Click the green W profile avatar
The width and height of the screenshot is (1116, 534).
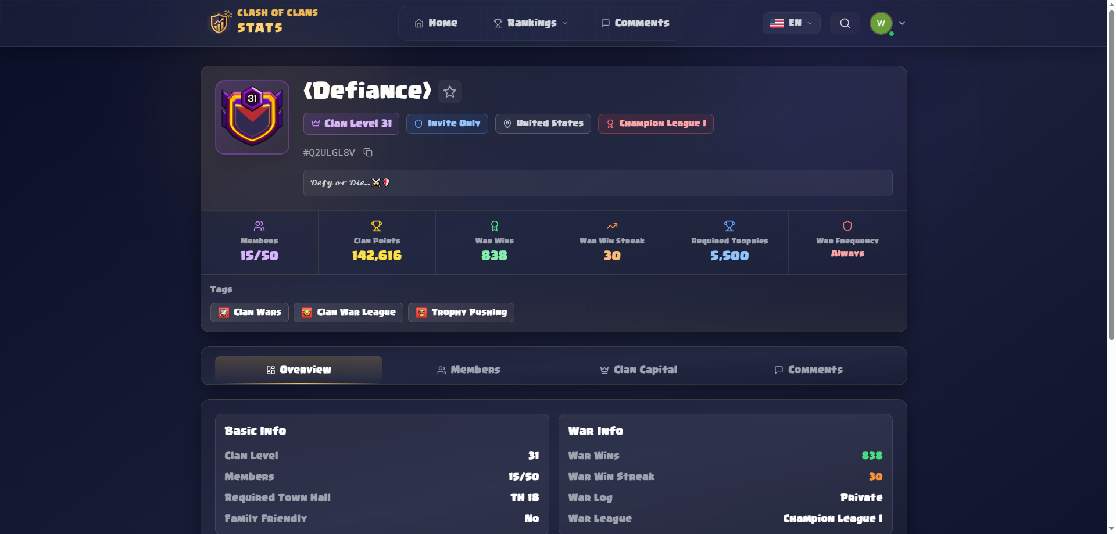pos(881,23)
